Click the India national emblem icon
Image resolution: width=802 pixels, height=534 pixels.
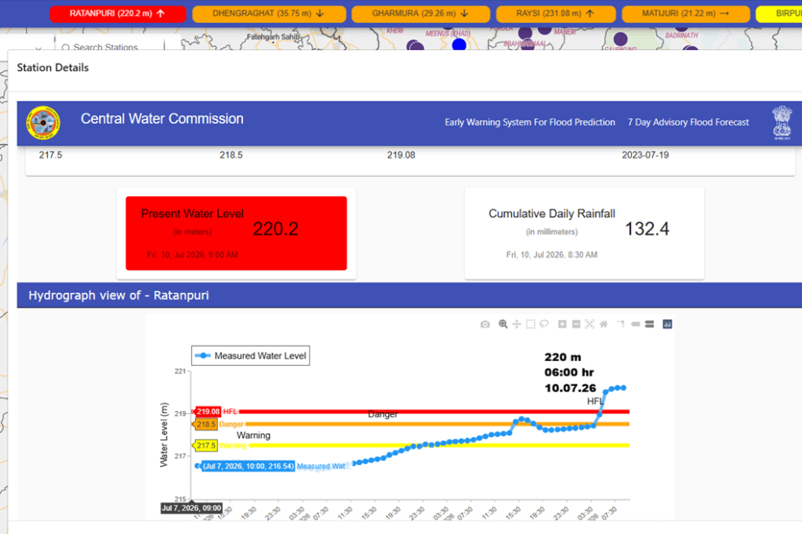coord(782,123)
